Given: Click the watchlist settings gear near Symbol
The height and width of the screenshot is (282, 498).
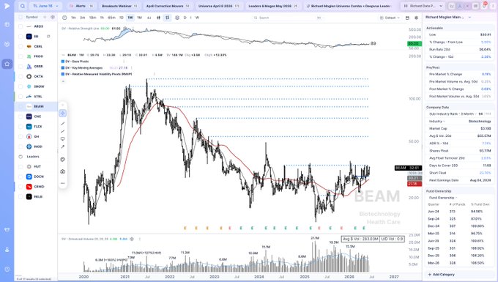Looking at the screenshot, I should click(x=53, y=17).
